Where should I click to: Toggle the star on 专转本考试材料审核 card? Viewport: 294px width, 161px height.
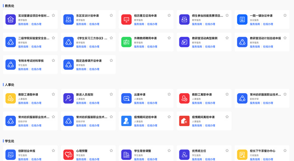[x=53, y=60]
